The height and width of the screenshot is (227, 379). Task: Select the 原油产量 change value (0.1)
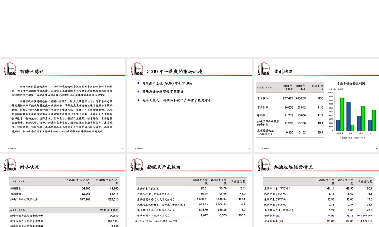point(243,188)
